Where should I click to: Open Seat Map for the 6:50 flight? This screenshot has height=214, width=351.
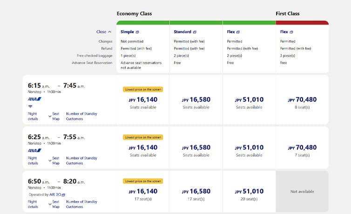(x=55, y=204)
